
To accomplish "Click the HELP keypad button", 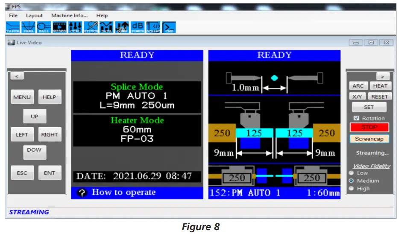I will (x=50, y=97).
